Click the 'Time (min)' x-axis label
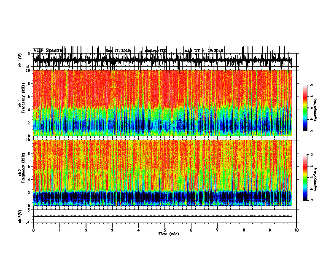This screenshot has height=258, width=334. pyautogui.click(x=169, y=234)
